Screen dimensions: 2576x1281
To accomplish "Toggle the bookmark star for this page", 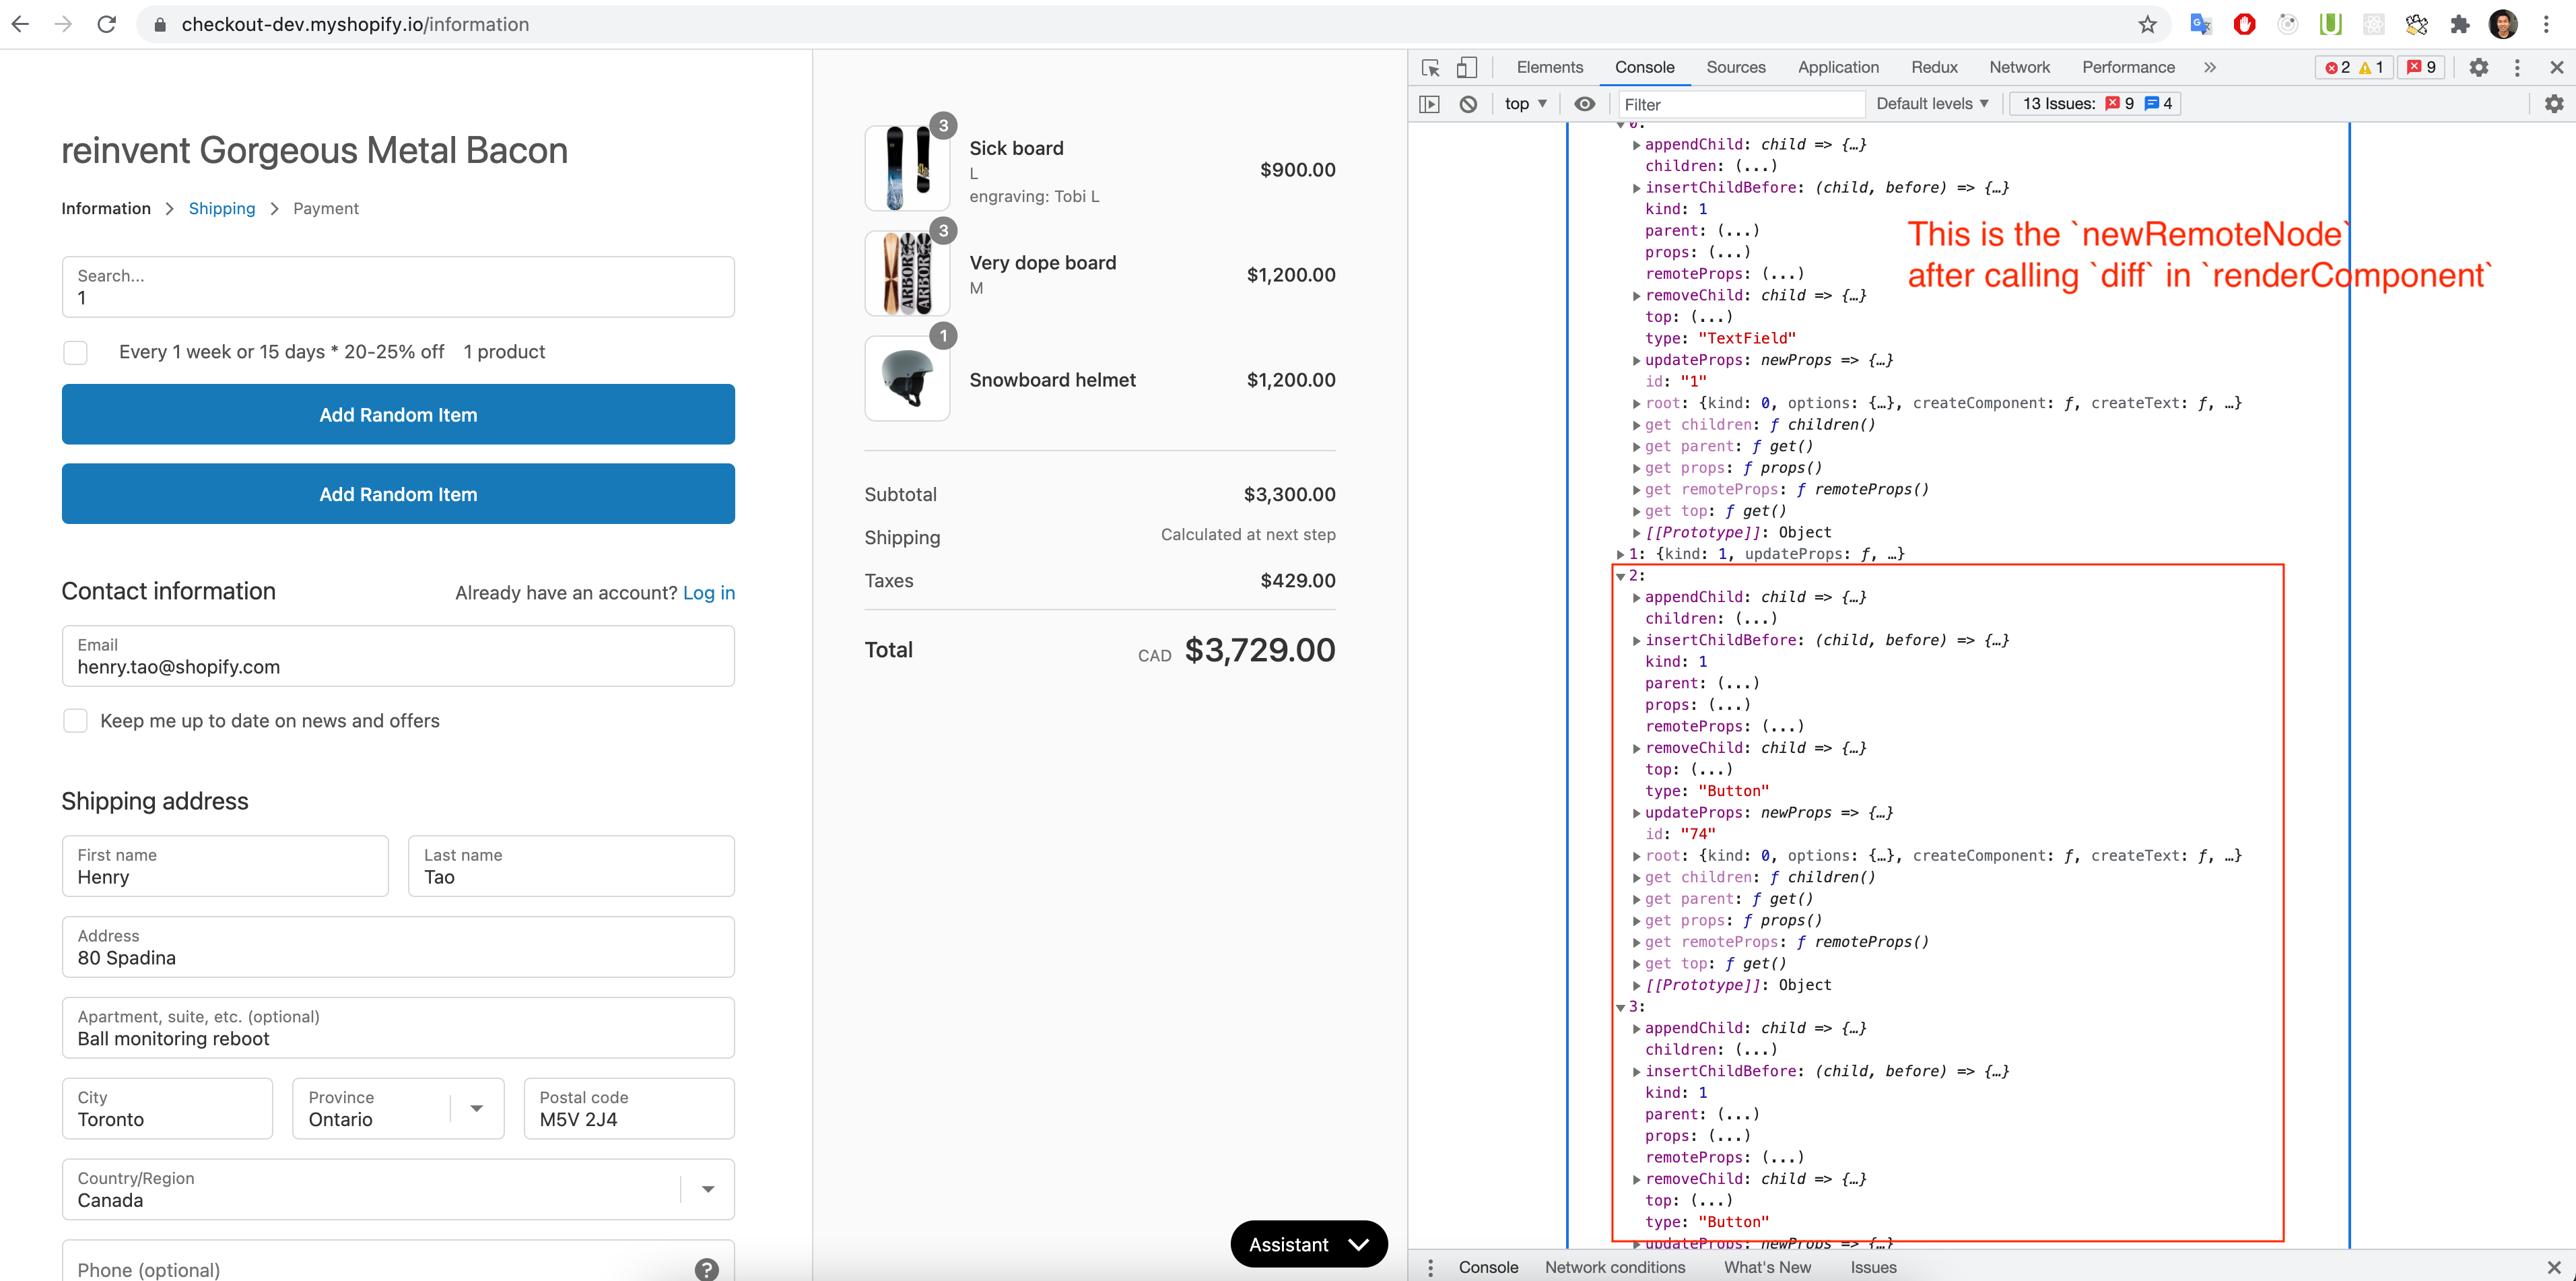I will click(x=2147, y=24).
